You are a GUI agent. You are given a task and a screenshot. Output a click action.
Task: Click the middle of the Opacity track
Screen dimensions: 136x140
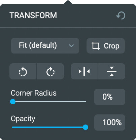click(49, 127)
